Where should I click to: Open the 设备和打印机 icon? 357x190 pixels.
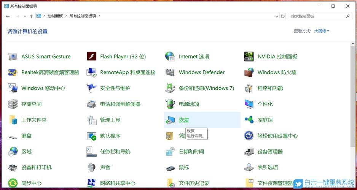[x=13, y=168]
